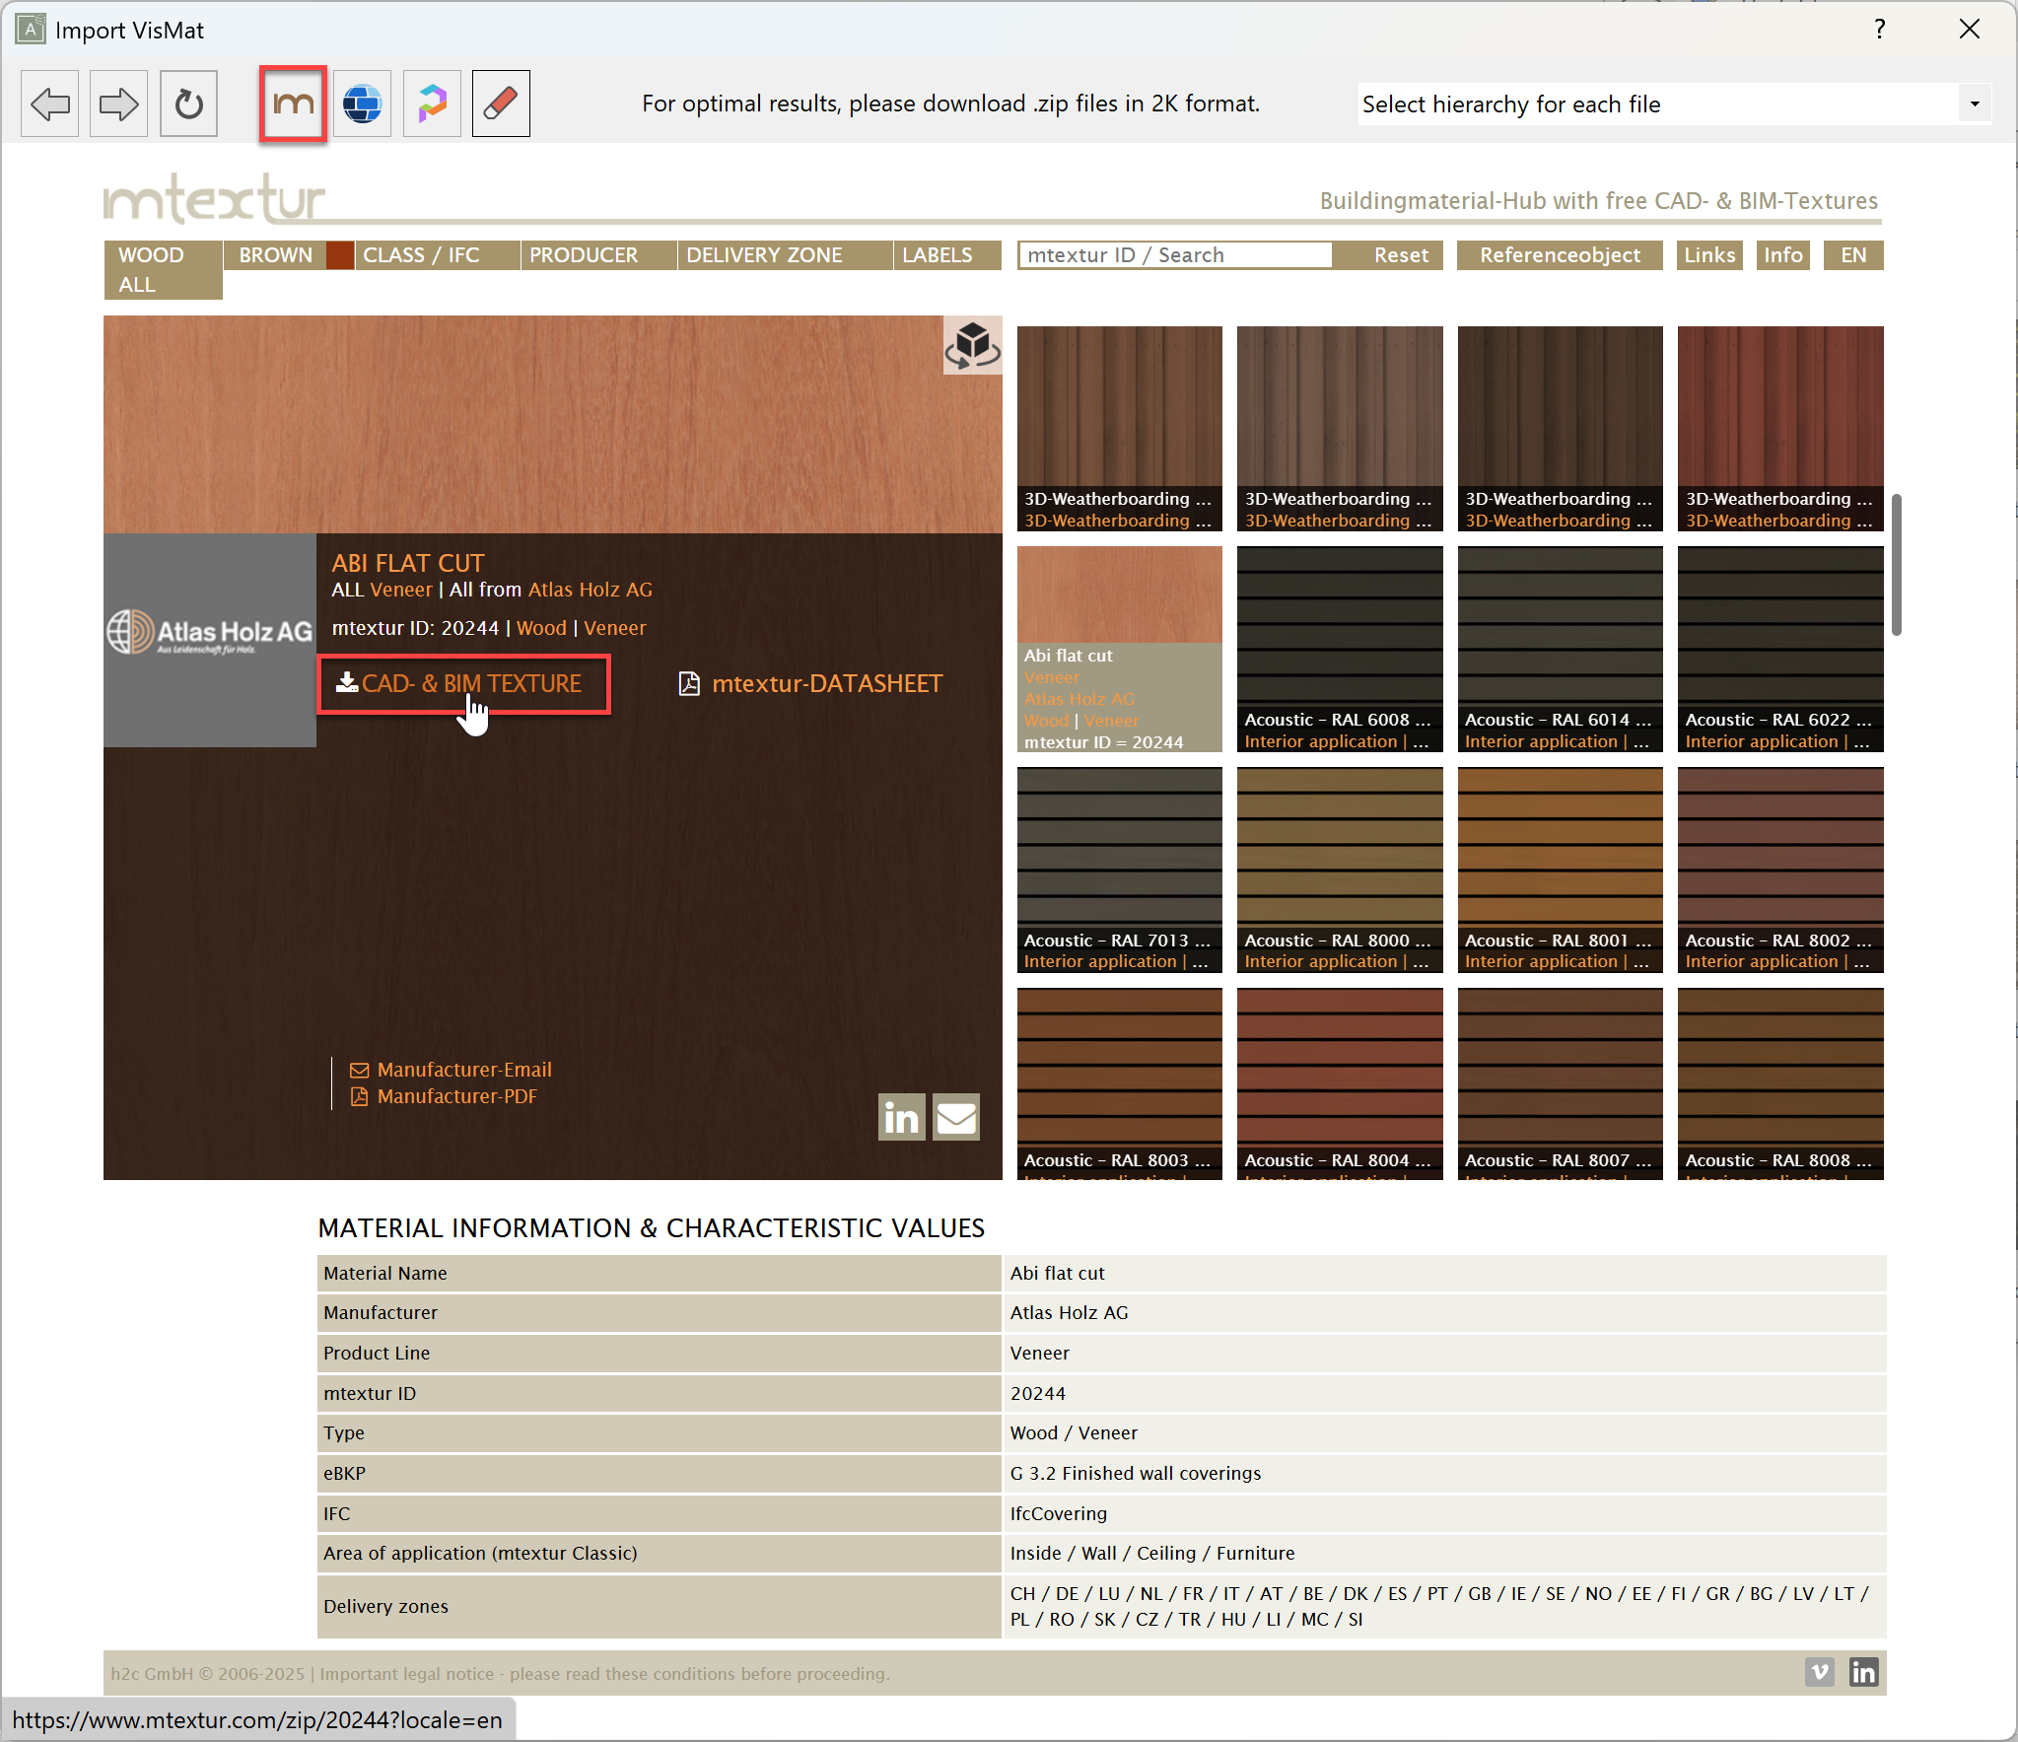The width and height of the screenshot is (2018, 1742).
Task: Open the reddish 3D-Weatherboarding thumbnail
Action: [1780, 429]
